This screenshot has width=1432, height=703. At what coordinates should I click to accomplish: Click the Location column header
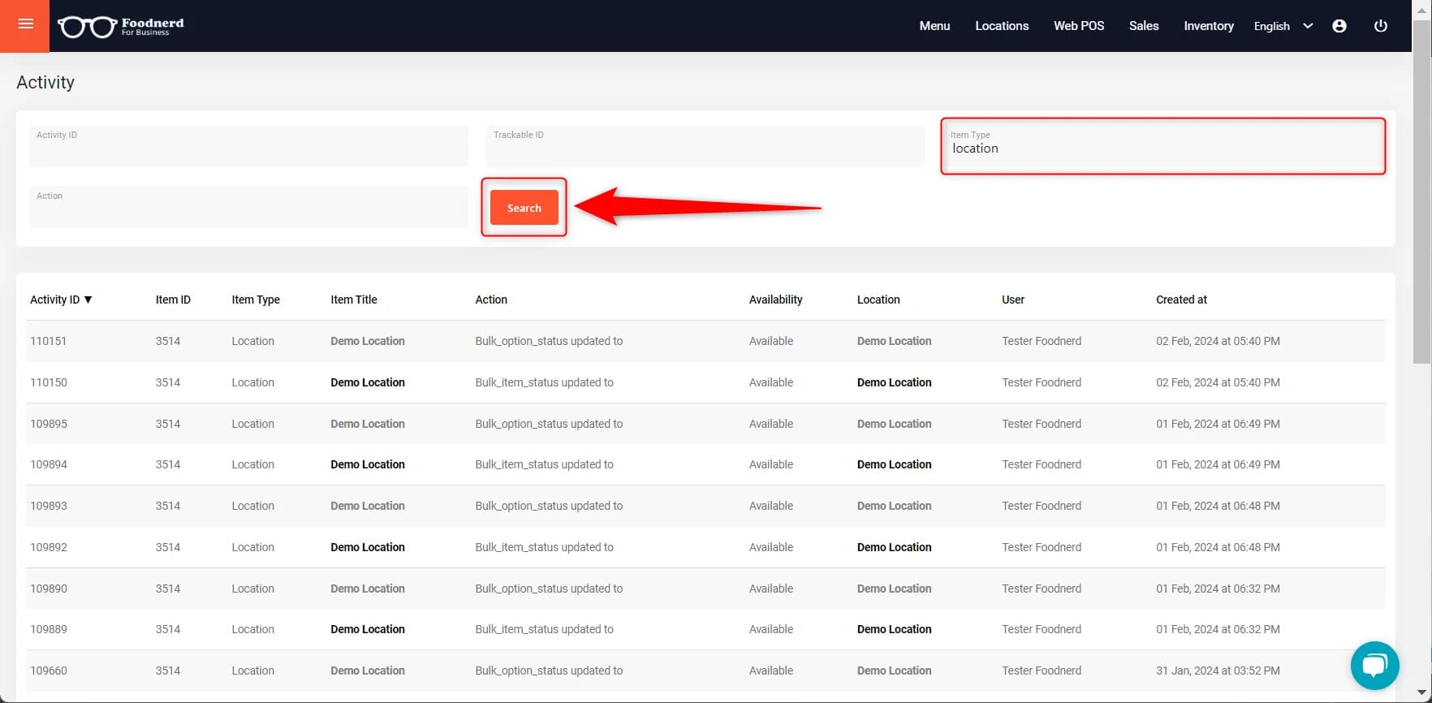pyautogui.click(x=878, y=300)
